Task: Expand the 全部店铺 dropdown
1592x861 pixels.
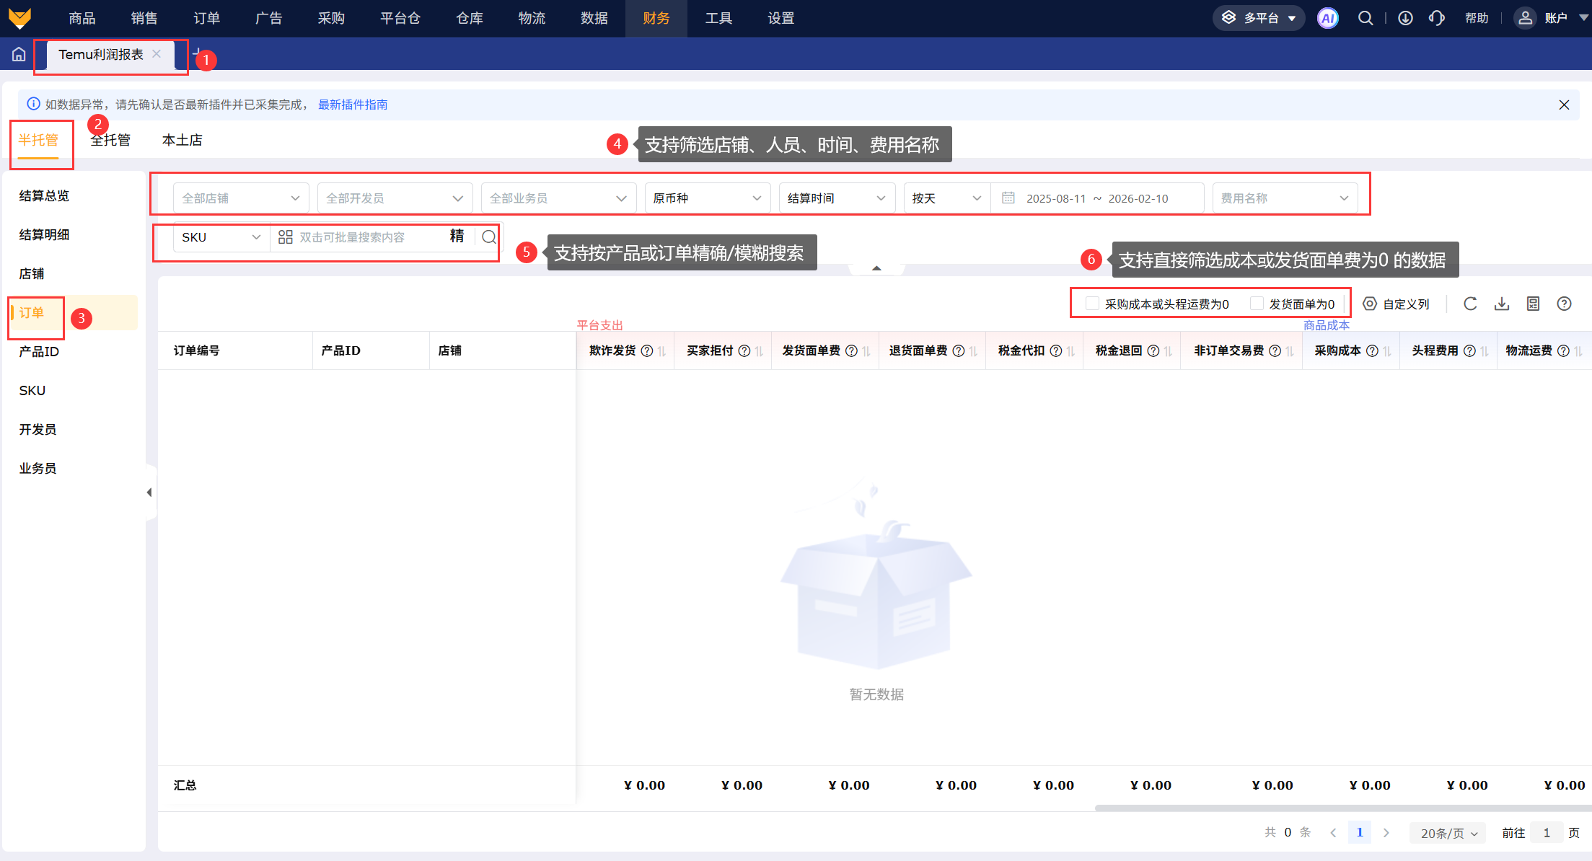Action: coord(241,198)
